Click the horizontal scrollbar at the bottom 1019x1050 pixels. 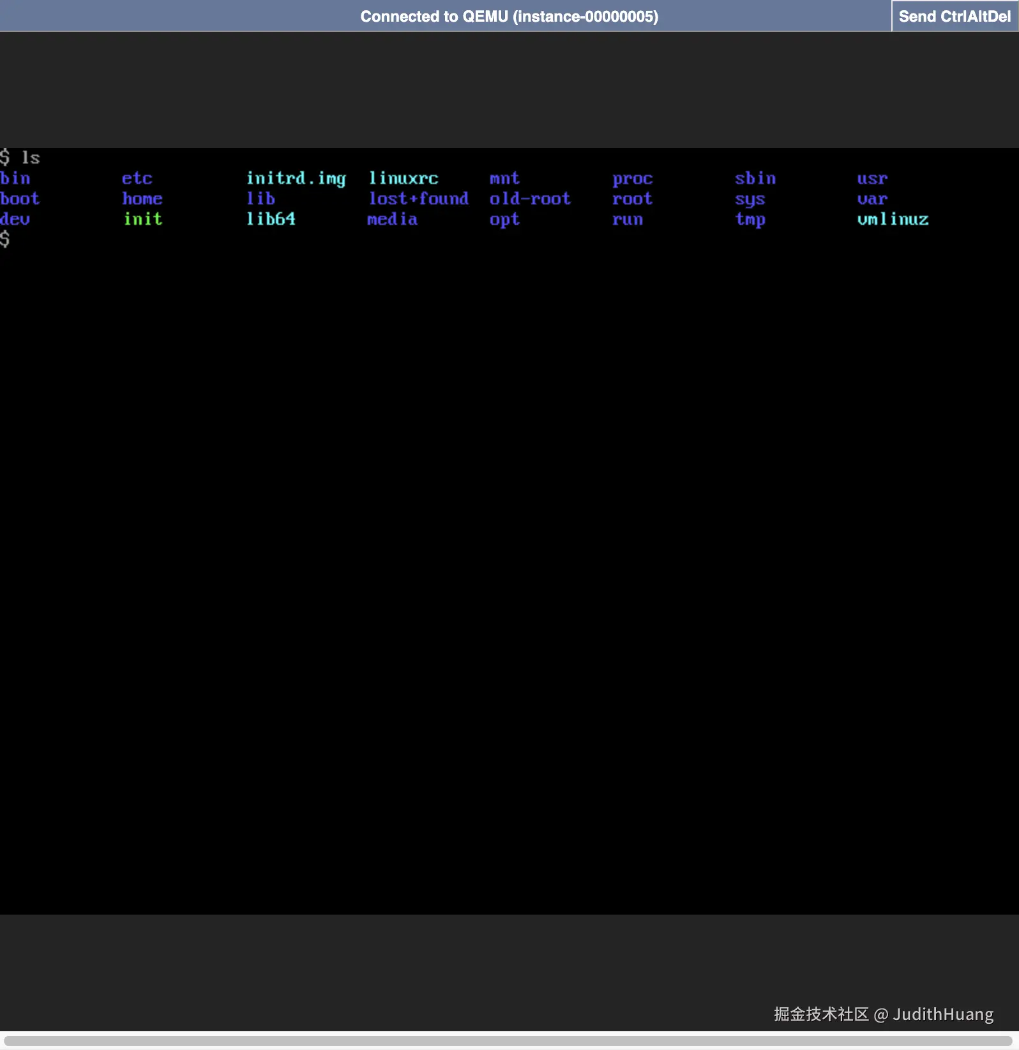pos(508,1041)
